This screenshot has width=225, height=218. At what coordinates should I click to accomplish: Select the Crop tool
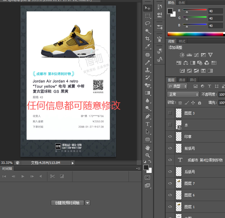pyautogui.click(x=148, y=39)
